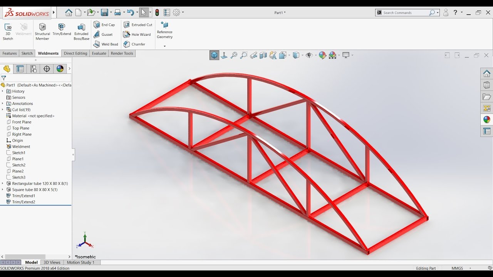Expand Rectangular tube 120 X 80 X 8(1)
The image size is (493, 277).
3,184
